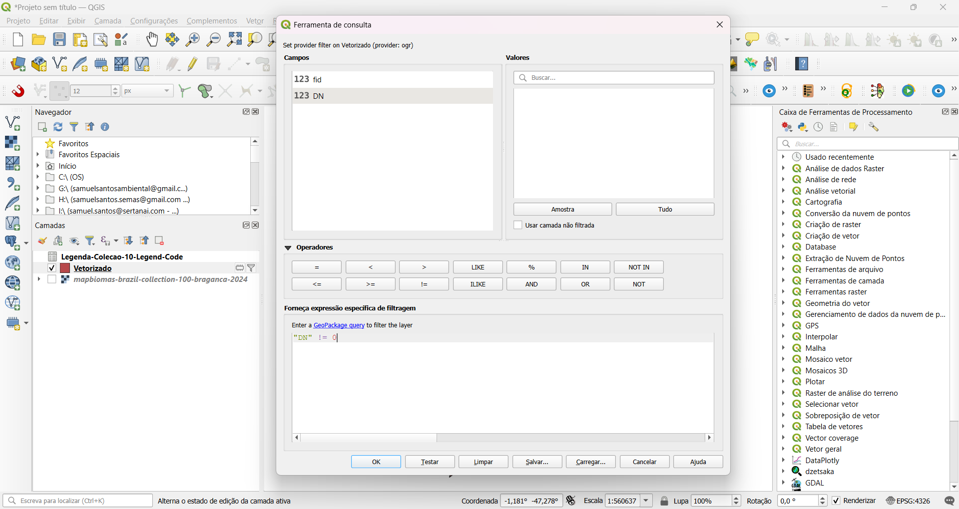Image resolution: width=959 pixels, height=509 pixels.
Task: Open the Escala scale dropdown
Action: pos(646,501)
